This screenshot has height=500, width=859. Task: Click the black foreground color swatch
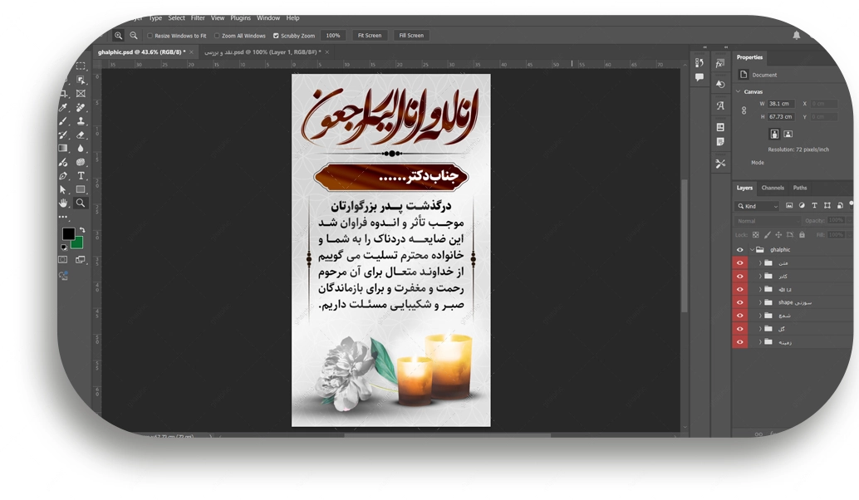click(68, 234)
